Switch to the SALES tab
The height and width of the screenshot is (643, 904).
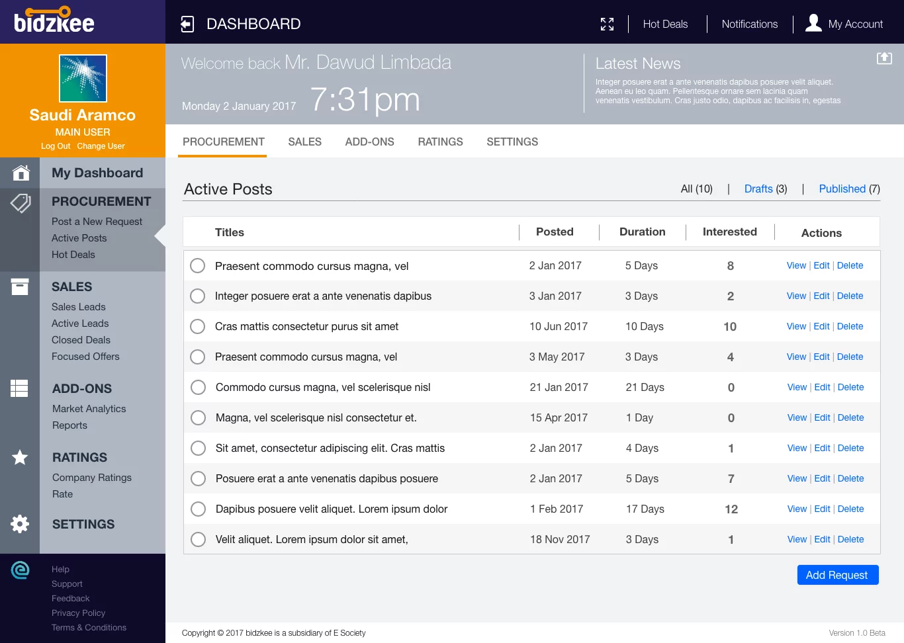[x=304, y=142]
